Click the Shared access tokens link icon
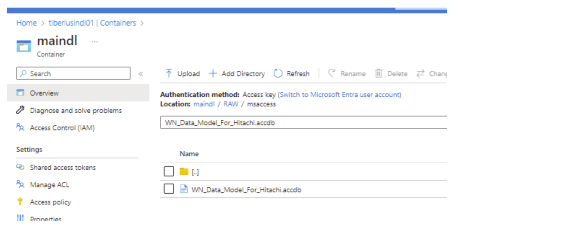Viewport: 588px width, 233px height. tap(20, 167)
